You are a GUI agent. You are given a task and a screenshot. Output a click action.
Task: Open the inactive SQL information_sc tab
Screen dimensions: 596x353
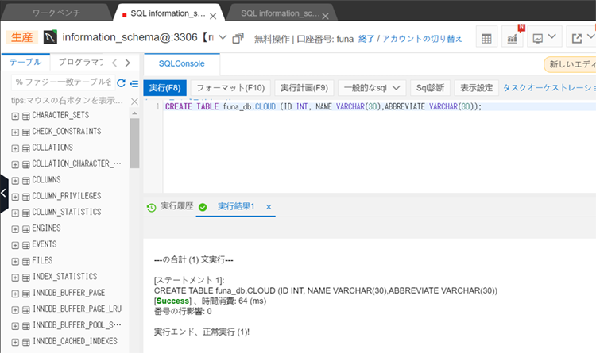click(x=280, y=13)
